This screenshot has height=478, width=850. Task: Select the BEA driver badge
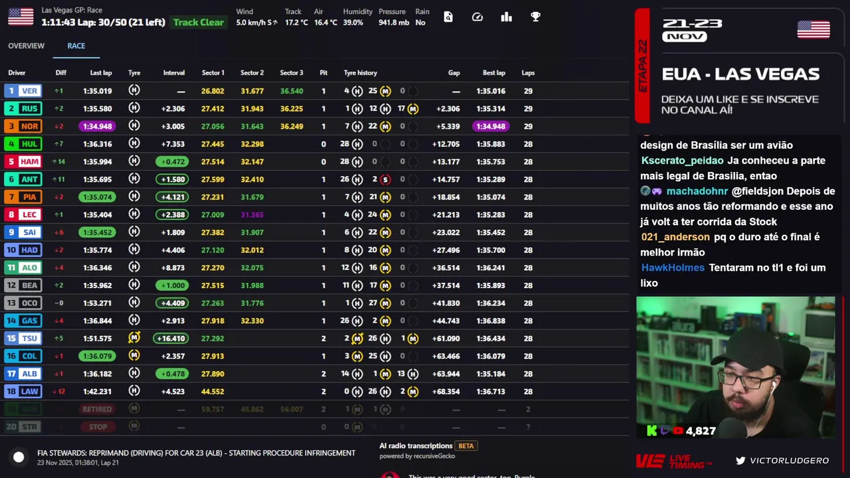[x=23, y=285]
